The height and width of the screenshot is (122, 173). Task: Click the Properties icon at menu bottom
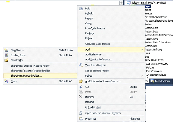pyautogui.click(x=81, y=119)
